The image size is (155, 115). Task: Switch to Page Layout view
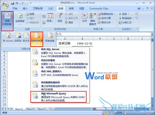109,112
